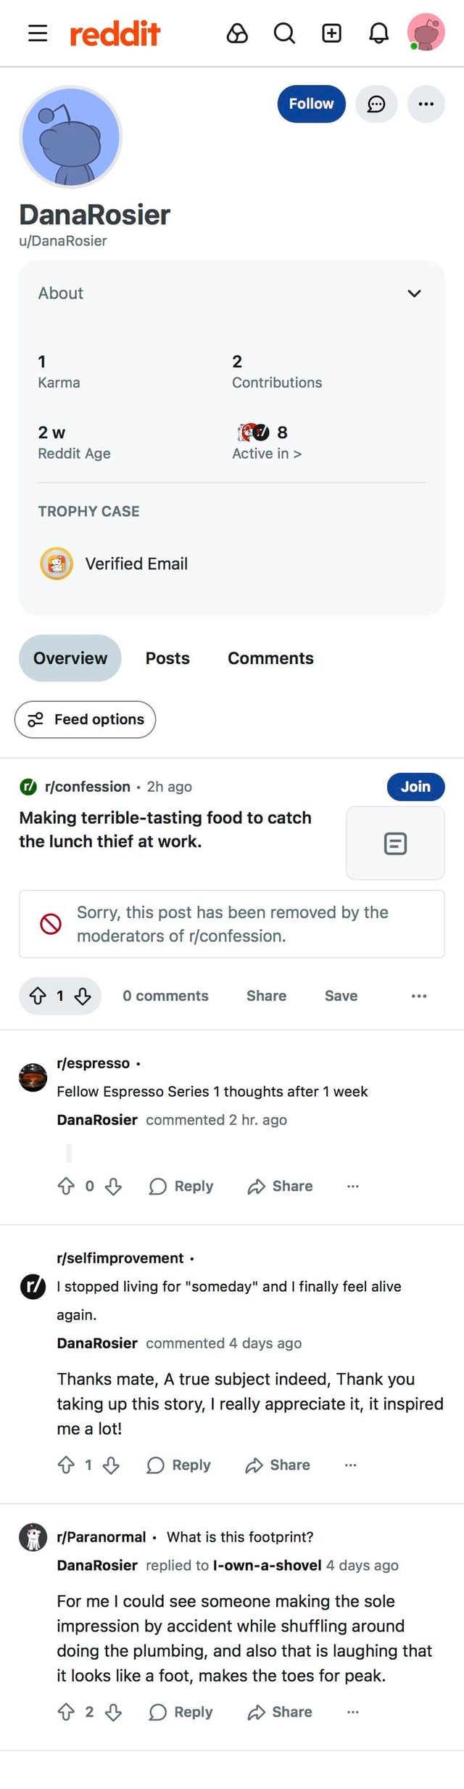Open the Feed options dropdown

86,719
